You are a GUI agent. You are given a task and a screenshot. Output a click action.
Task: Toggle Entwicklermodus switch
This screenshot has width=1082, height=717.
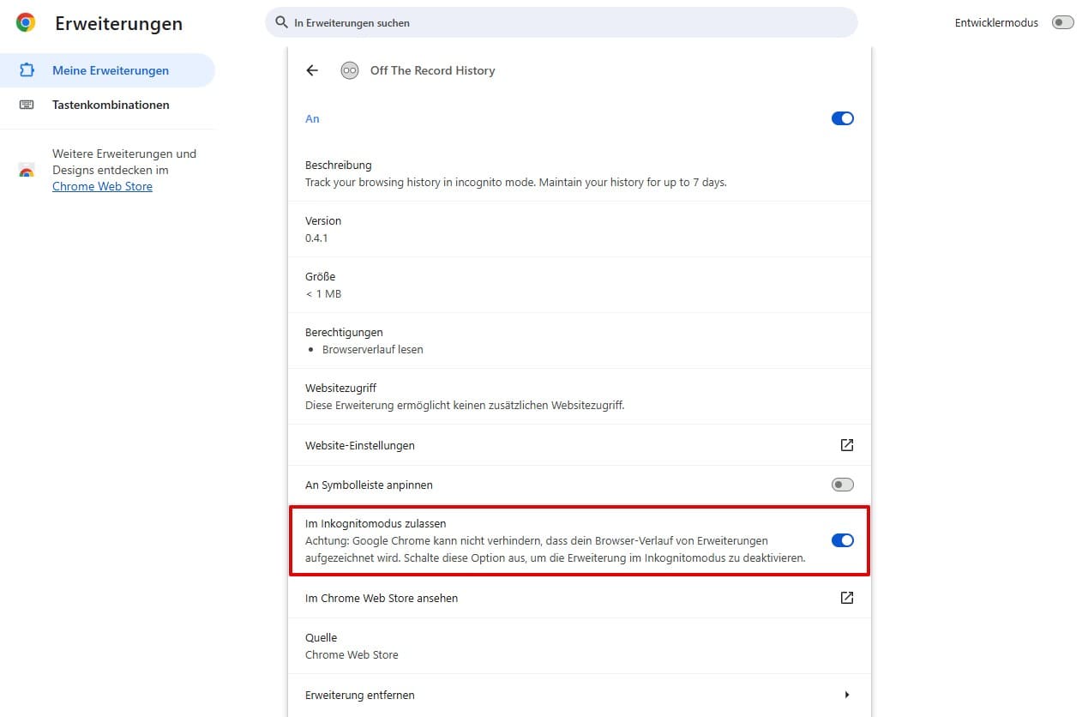(1062, 23)
